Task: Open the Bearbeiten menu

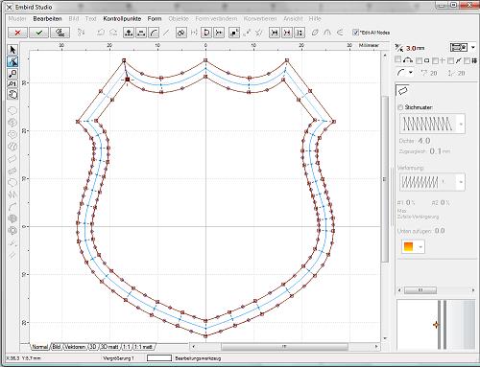Action: coord(47,19)
